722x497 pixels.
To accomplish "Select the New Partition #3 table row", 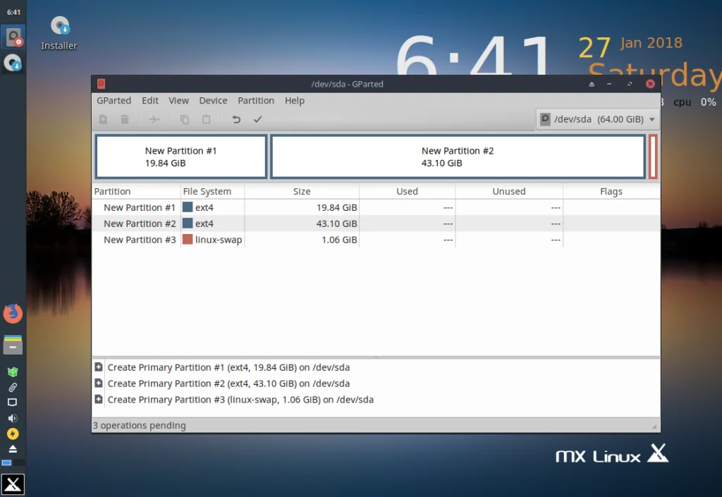I will tap(376, 240).
